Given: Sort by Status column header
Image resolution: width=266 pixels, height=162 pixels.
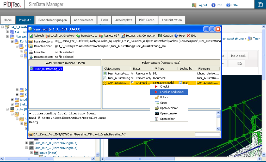Looking at the screenshot, I should pyautogui.click(x=141, y=69).
